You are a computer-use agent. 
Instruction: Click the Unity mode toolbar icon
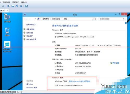(x=21, y=6)
